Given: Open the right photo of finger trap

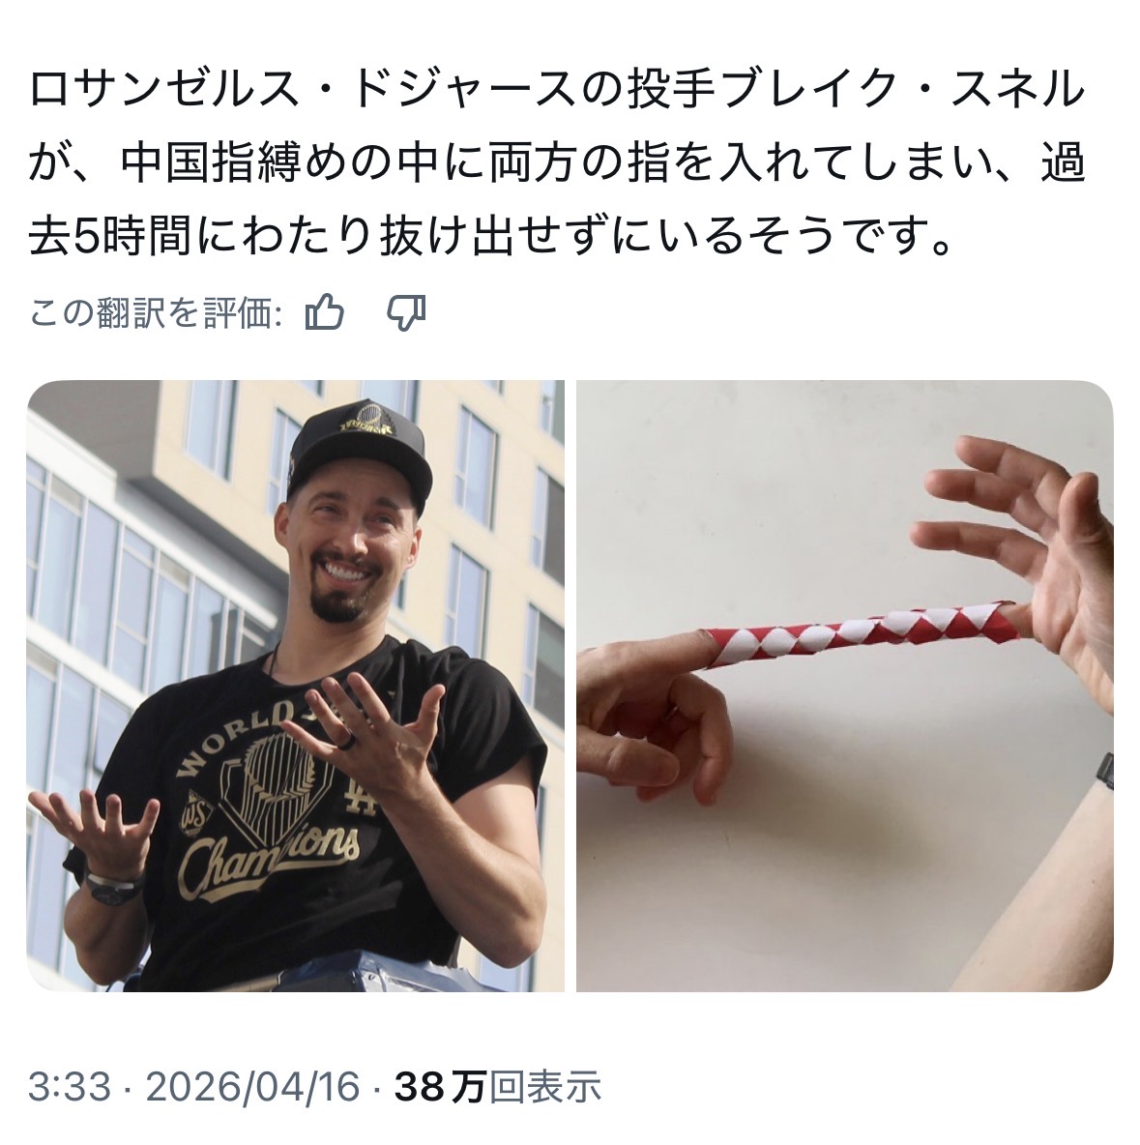Looking at the screenshot, I should pos(845,686).
